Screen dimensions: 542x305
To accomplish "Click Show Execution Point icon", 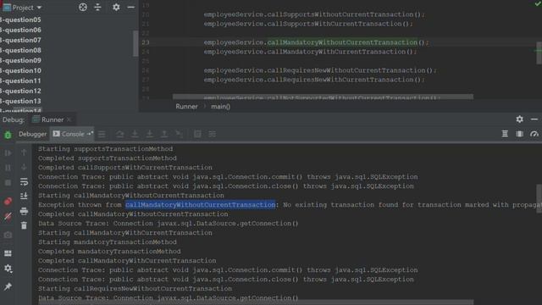I will pos(102,134).
